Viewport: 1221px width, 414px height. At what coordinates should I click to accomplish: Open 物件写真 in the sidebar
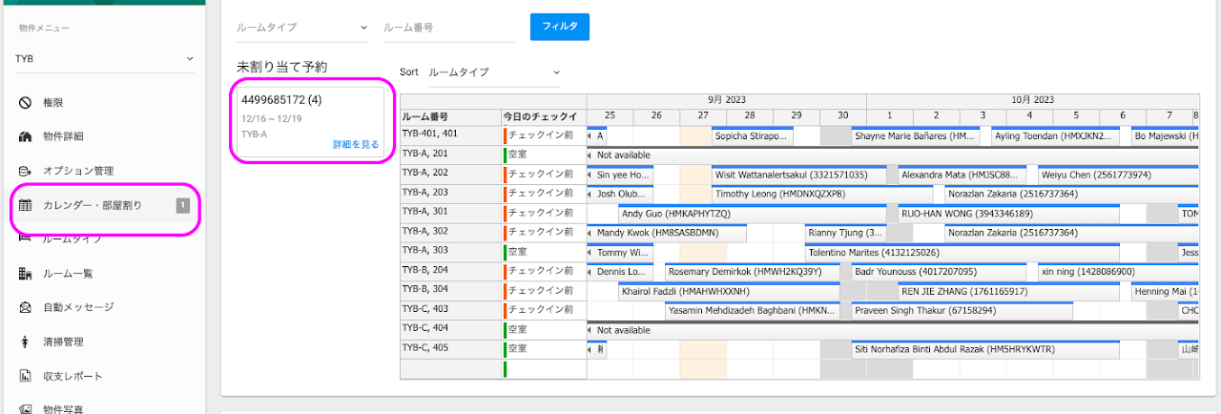(63, 409)
